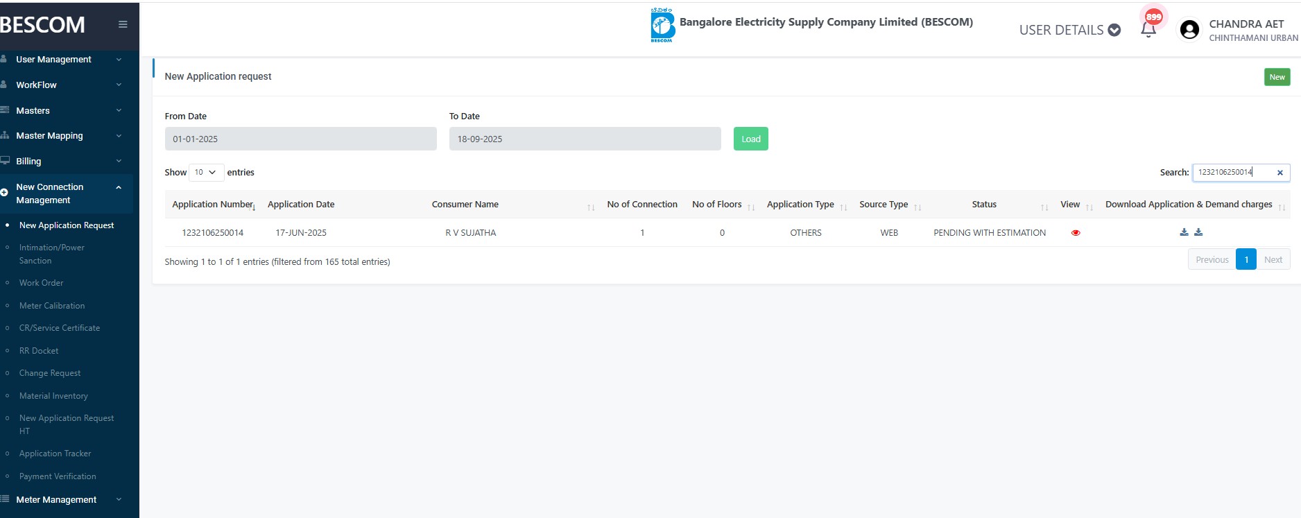The image size is (1301, 518).
Task: Go to Meter Calibration
Action: pyautogui.click(x=52, y=306)
